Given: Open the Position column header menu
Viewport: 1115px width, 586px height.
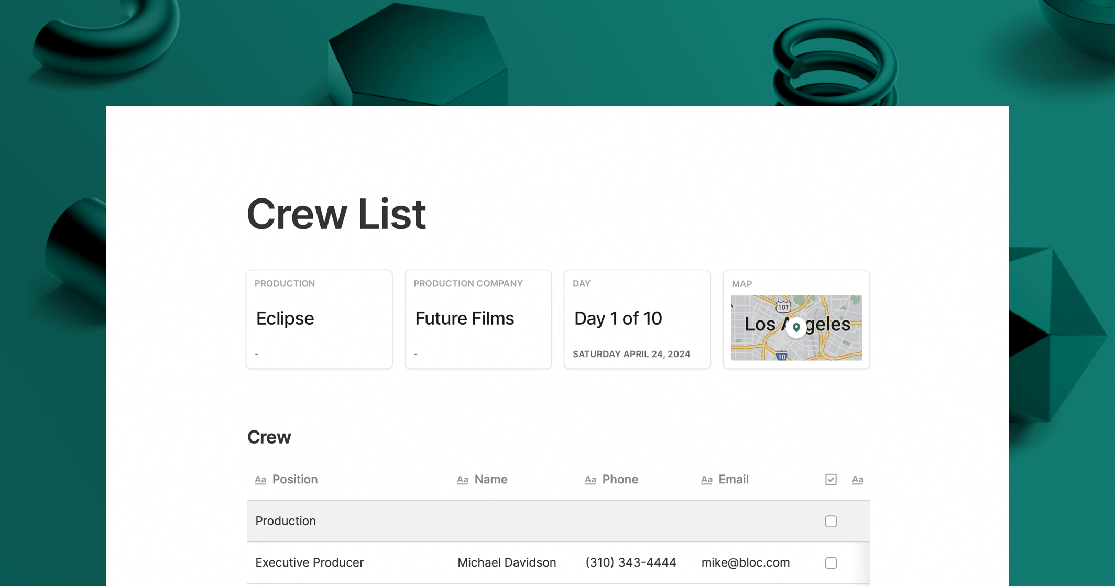Looking at the screenshot, I should coord(295,479).
